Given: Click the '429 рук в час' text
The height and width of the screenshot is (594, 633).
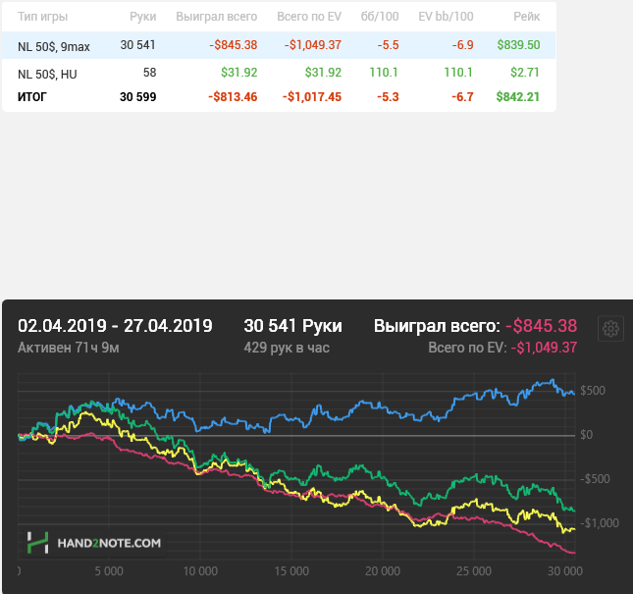Looking at the screenshot, I should (x=287, y=348).
